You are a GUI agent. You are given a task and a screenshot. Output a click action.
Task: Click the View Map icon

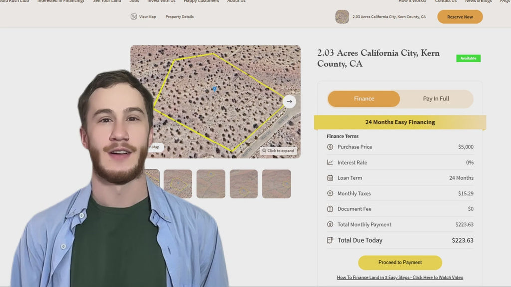pos(134,17)
